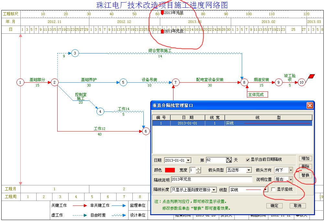The width and height of the screenshot is (325, 221).
Task: Click the 基础部分 task label
Action: pos(37,80)
